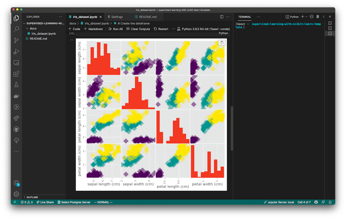Click the plot output save icon
Viewport: 346px width, 219px height.
coord(222,42)
